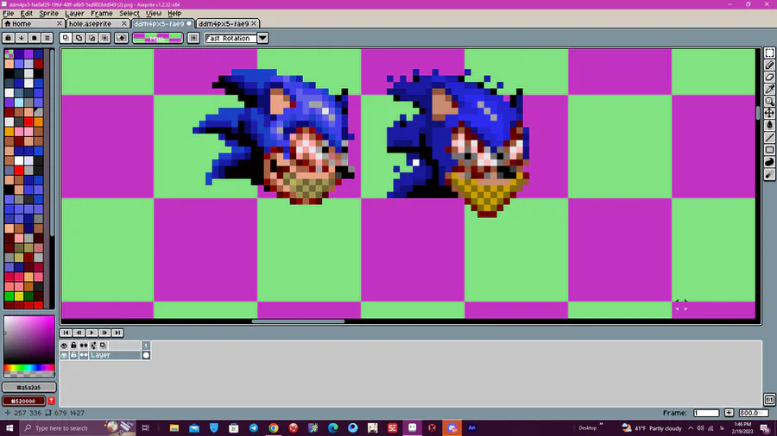Select the Rectangular Marquee tool

pyautogui.click(x=769, y=53)
